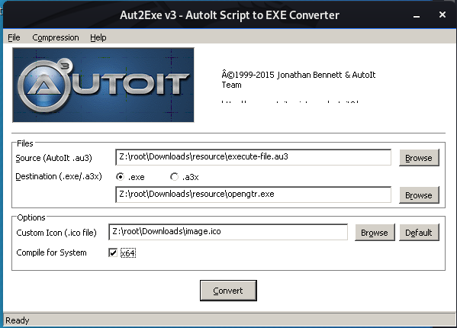Click the Convert button
Viewport: 457px width, 328px height.
(x=228, y=291)
